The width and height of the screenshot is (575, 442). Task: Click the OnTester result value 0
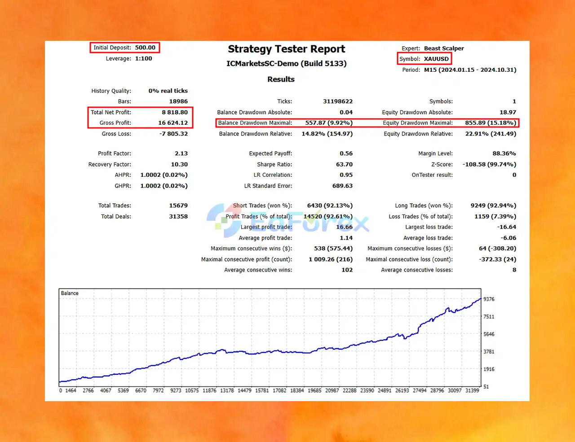coord(514,175)
